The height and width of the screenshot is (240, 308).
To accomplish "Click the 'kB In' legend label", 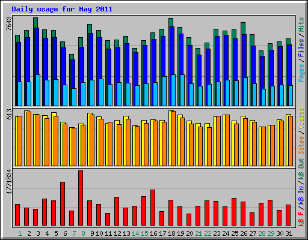I will 301,195.
